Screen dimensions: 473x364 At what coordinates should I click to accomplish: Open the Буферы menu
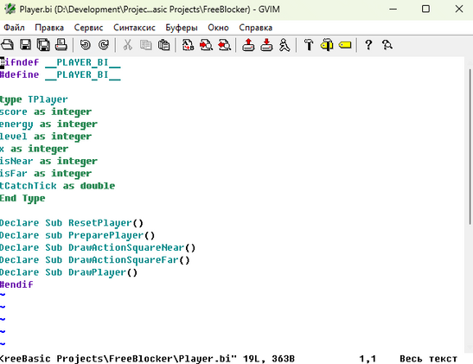[x=182, y=28]
